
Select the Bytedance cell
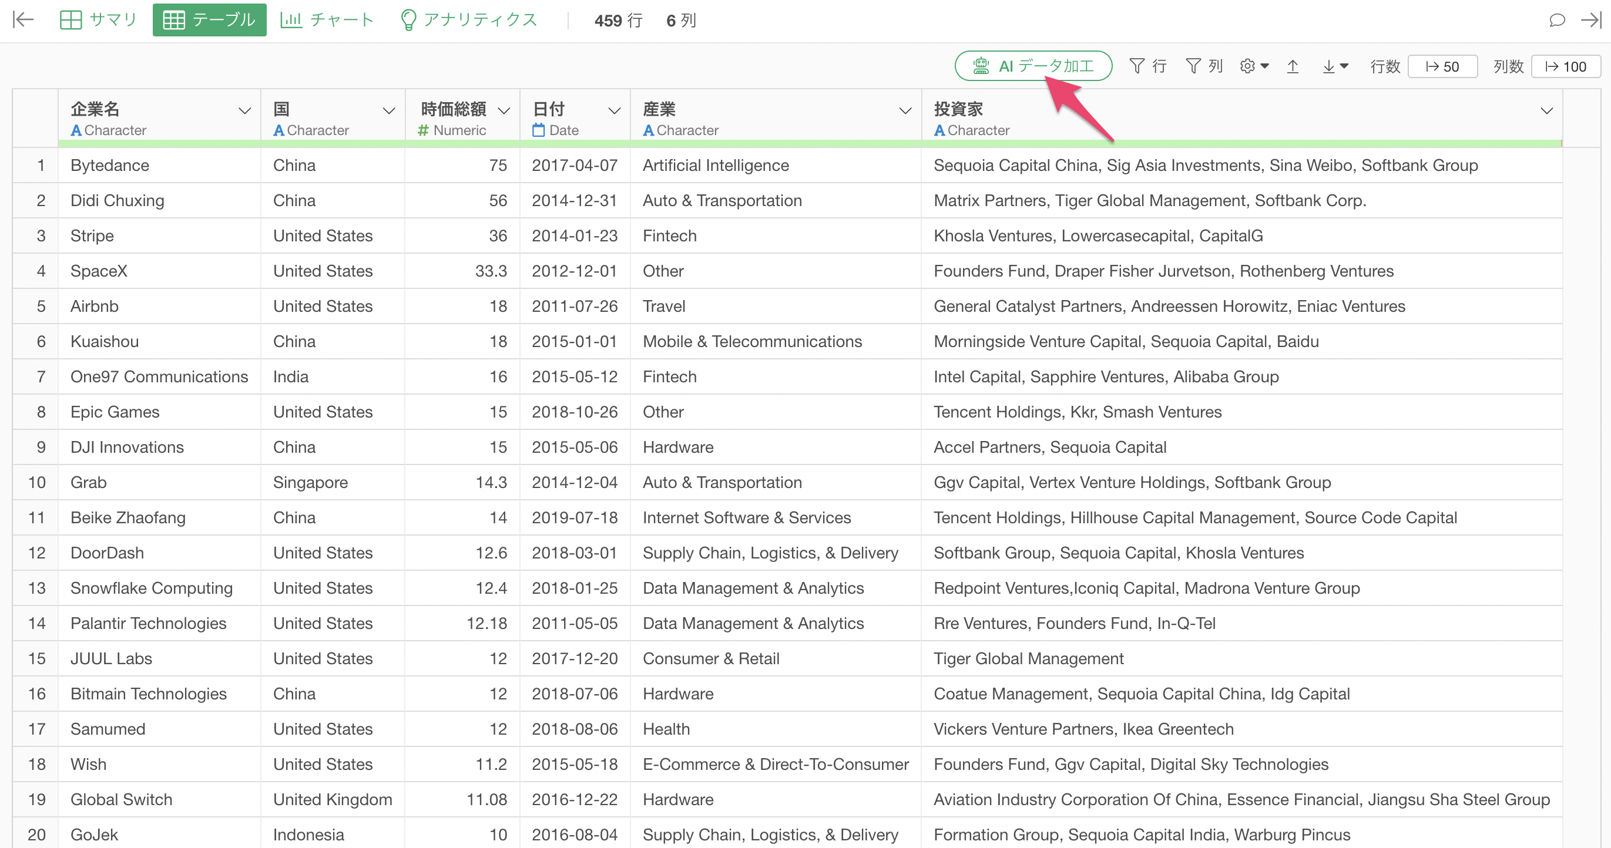[159, 165]
